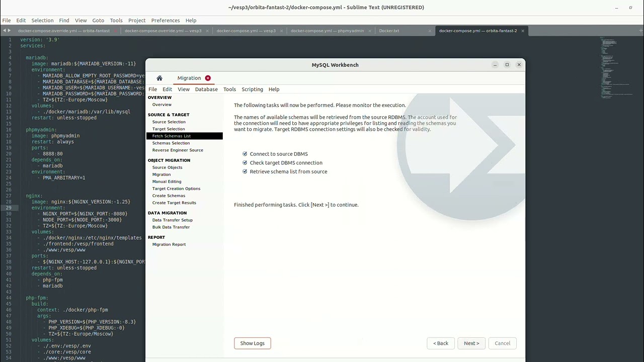The image size is (644, 362).
Task: Switch to docker-compose.yml — phpmyadmin tab
Action: click(x=328, y=31)
